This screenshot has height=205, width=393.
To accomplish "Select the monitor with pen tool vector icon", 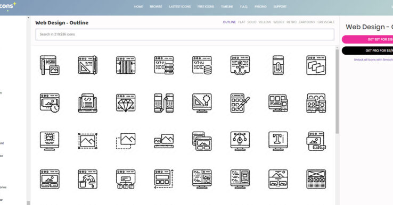I will coord(240,141).
